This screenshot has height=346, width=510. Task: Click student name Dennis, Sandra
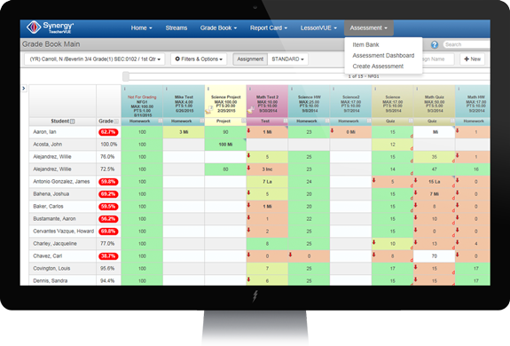[50, 281]
